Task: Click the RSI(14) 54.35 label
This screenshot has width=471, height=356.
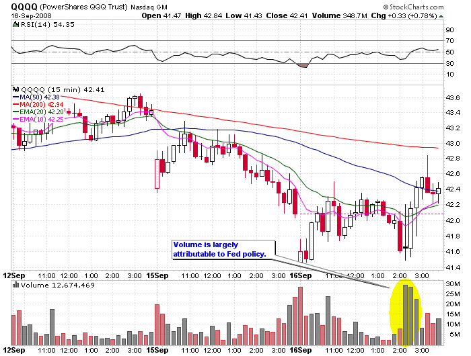Action: (x=48, y=24)
